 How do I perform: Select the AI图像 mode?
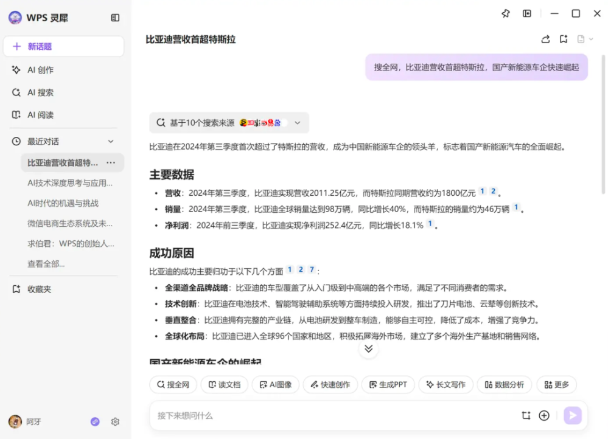click(276, 385)
